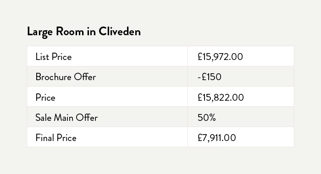This screenshot has height=174, width=321.
Task: Click the word Room in the heading
Action: click(x=70, y=32)
